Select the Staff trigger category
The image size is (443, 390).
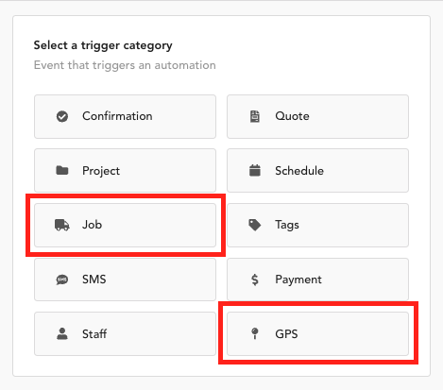[x=125, y=334]
